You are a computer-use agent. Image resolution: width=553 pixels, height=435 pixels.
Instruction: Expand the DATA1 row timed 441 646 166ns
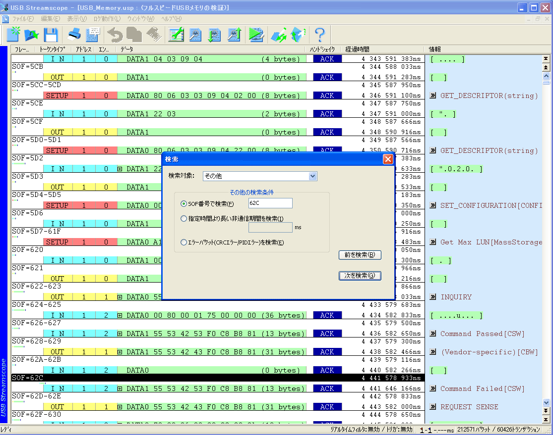coord(120,388)
